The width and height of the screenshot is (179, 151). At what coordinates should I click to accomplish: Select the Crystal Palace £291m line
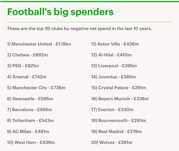tap(118, 88)
